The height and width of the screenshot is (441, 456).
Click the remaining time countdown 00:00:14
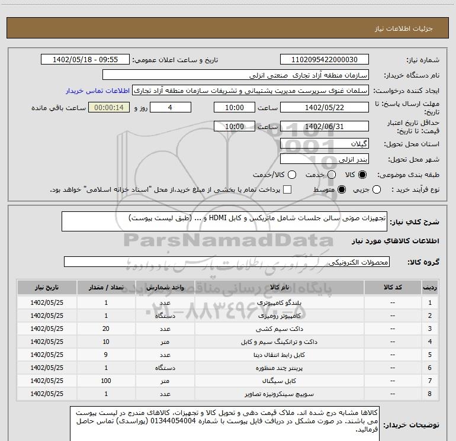(109, 108)
